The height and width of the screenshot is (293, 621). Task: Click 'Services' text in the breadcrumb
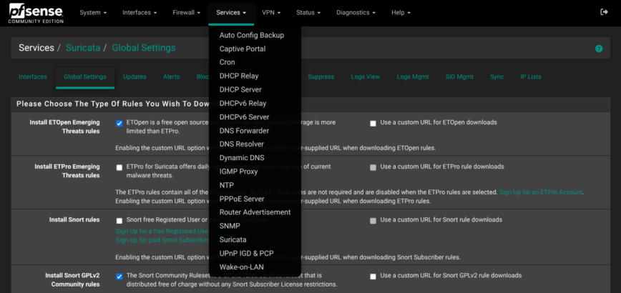click(36, 49)
